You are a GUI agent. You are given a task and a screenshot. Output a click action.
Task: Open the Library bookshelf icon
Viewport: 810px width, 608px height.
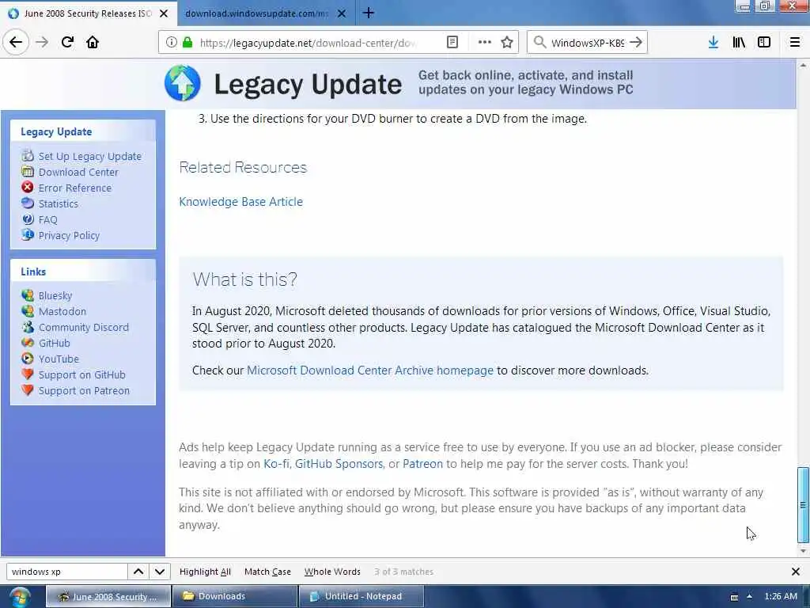(x=739, y=43)
